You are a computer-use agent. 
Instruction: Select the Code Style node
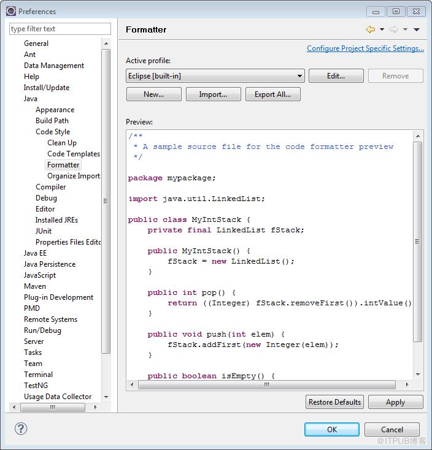tap(53, 132)
